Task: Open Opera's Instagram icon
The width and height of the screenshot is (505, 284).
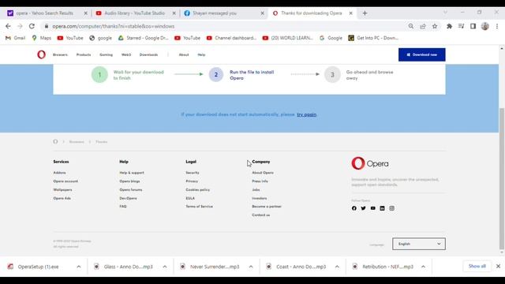Action: 391,208
